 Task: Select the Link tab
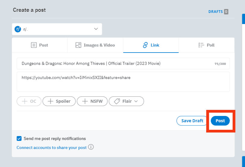(x=151, y=45)
